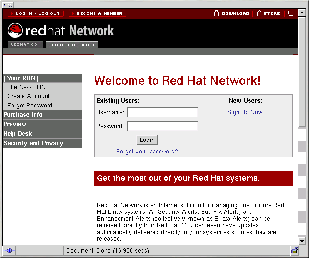
Task: Click the connection status icon in status bar
Action: click(9, 250)
